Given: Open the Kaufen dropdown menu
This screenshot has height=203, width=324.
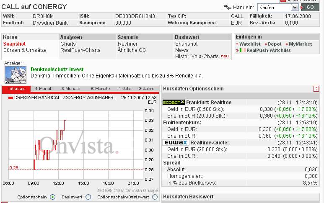Looking at the screenshot, I should point(278,8).
